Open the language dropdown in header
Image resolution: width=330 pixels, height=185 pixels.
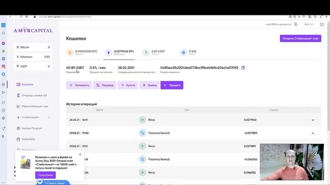[309, 24]
